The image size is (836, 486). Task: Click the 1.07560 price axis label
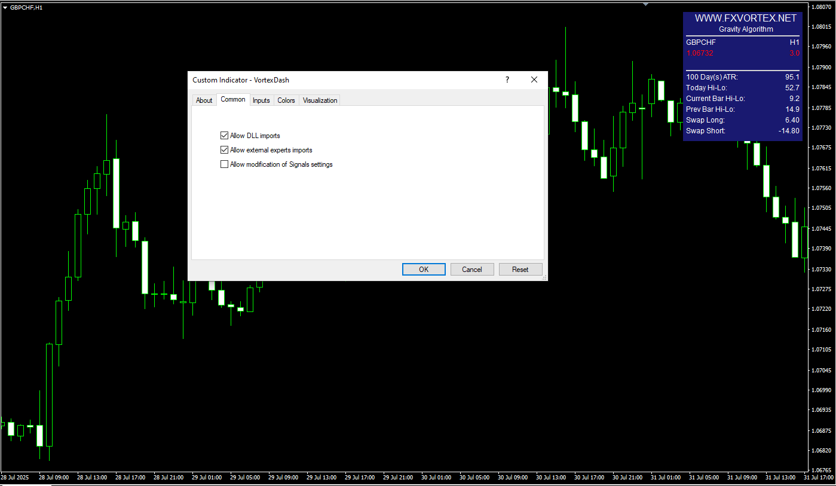[822, 188]
